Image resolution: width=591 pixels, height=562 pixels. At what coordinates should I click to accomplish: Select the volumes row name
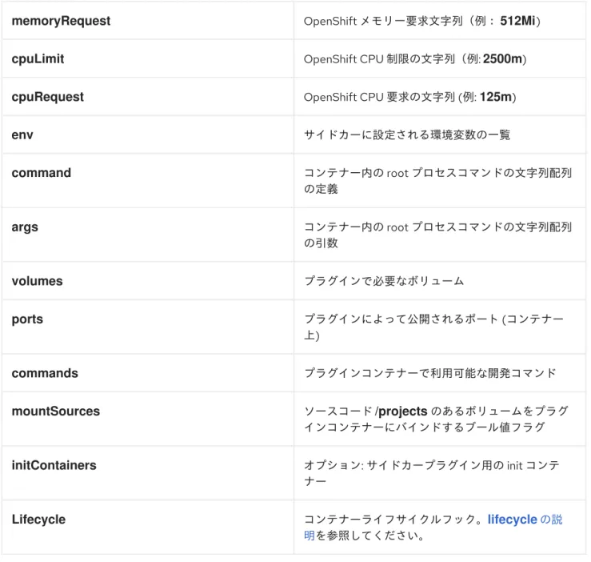tap(37, 281)
